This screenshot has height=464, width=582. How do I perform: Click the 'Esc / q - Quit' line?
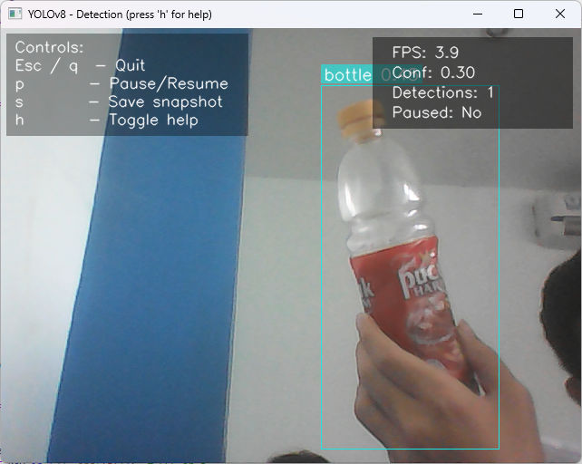click(x=80, y=65)
